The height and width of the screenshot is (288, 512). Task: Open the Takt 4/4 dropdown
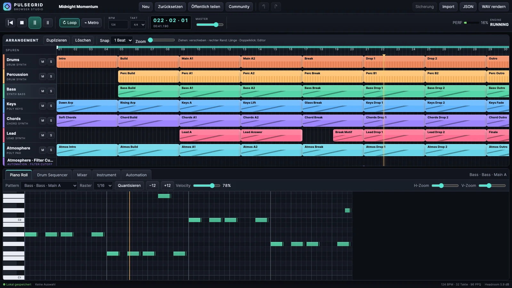click(x=138, y=25)
